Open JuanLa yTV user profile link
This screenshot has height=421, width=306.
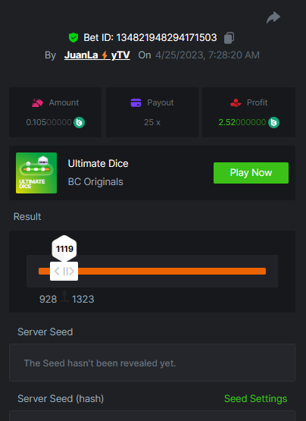click(97, 55)
